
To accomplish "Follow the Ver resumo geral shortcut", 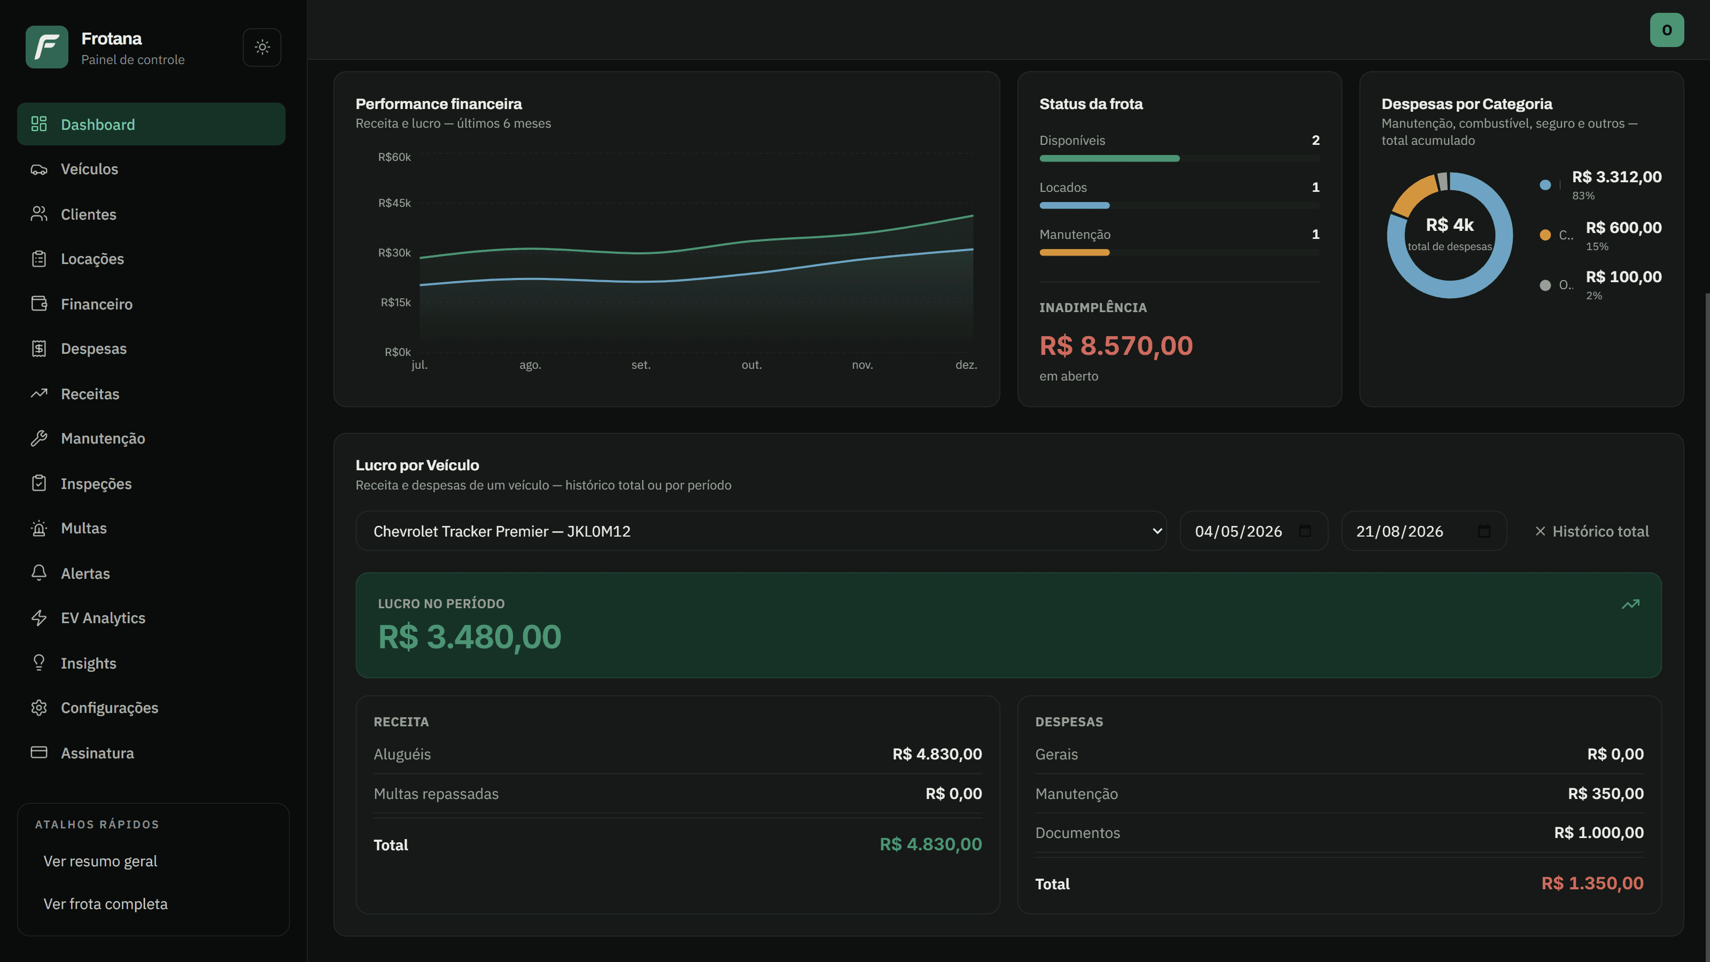I will (100, 861).
